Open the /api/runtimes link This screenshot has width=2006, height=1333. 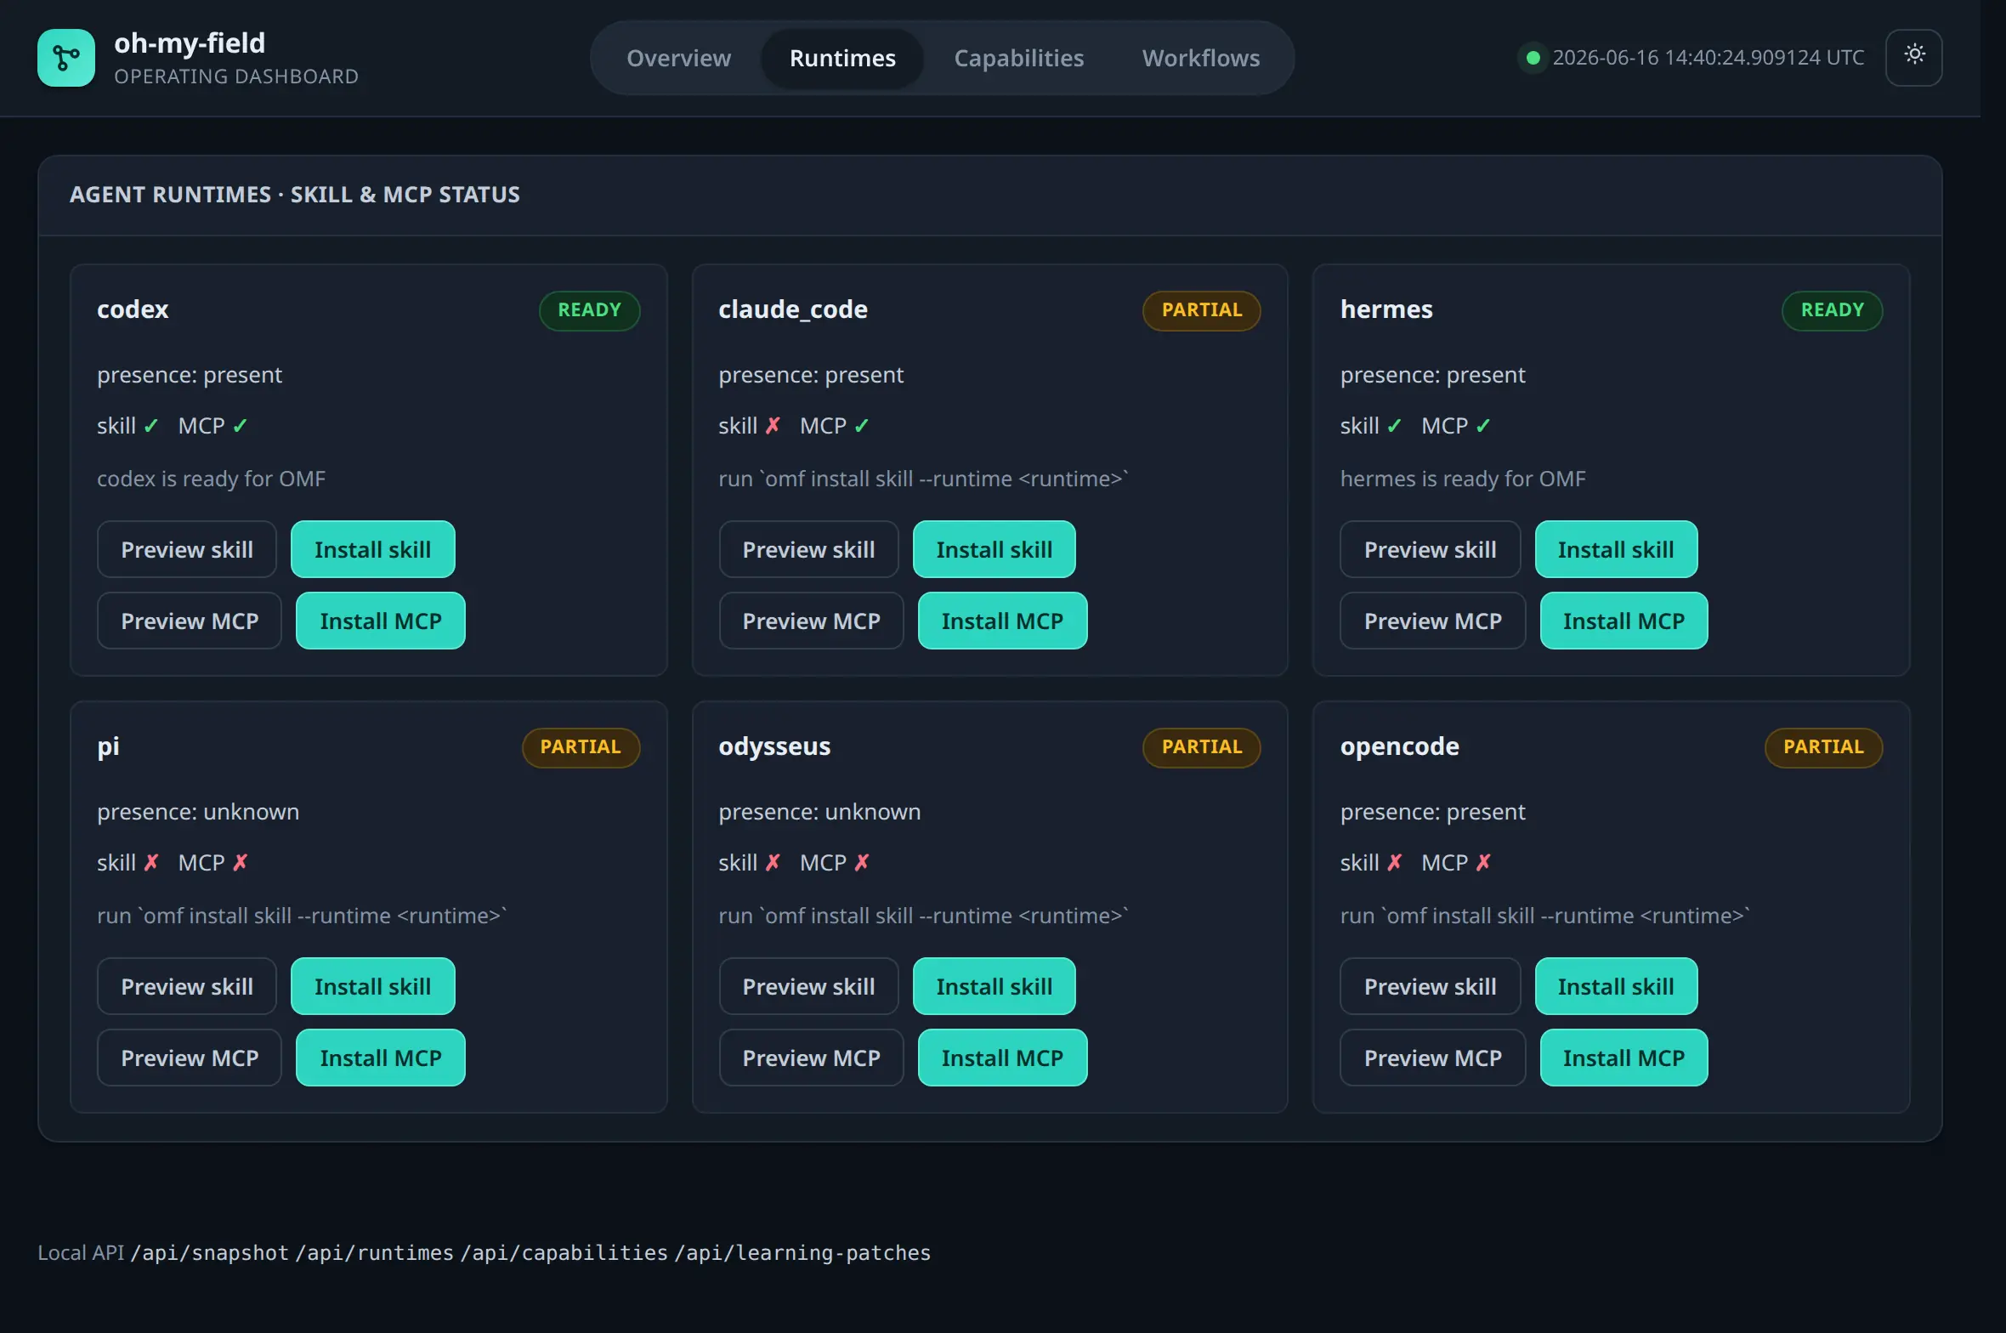pyautogui.click(x=374, y=1252)
